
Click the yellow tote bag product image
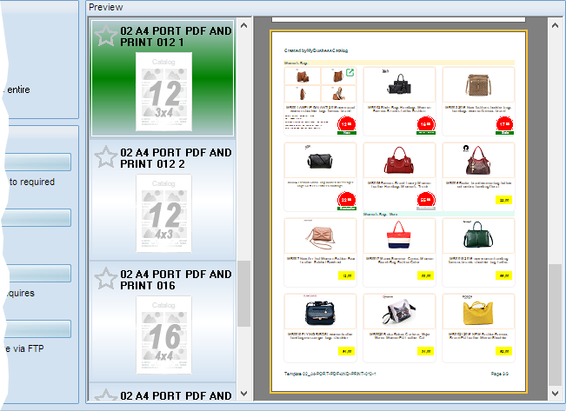click(x=478, y=313)
